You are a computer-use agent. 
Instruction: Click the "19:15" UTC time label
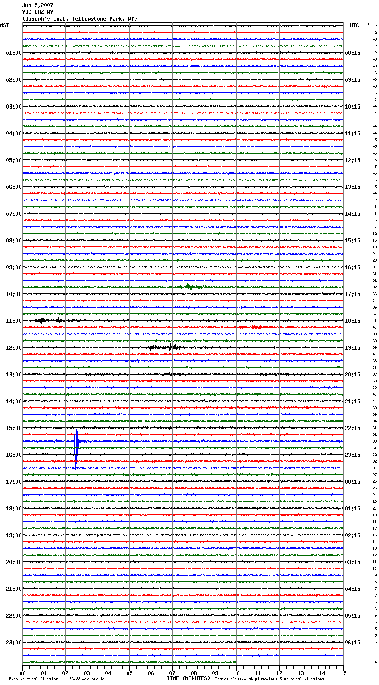coord(353,348)
